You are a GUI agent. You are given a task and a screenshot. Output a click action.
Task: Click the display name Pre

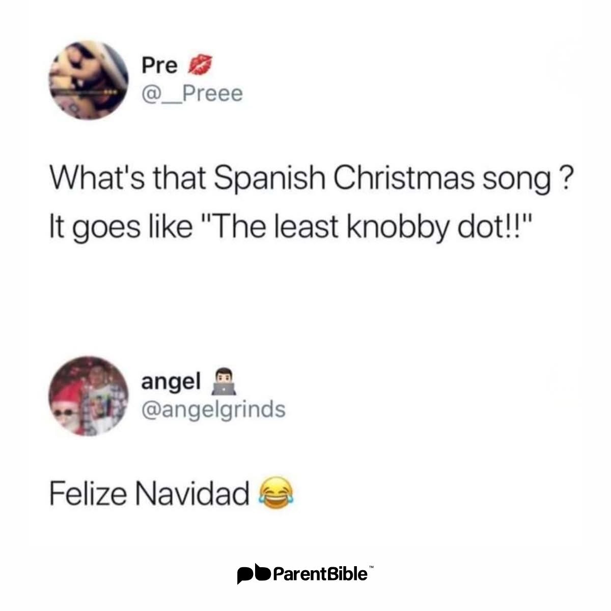[x=159, y=65]
